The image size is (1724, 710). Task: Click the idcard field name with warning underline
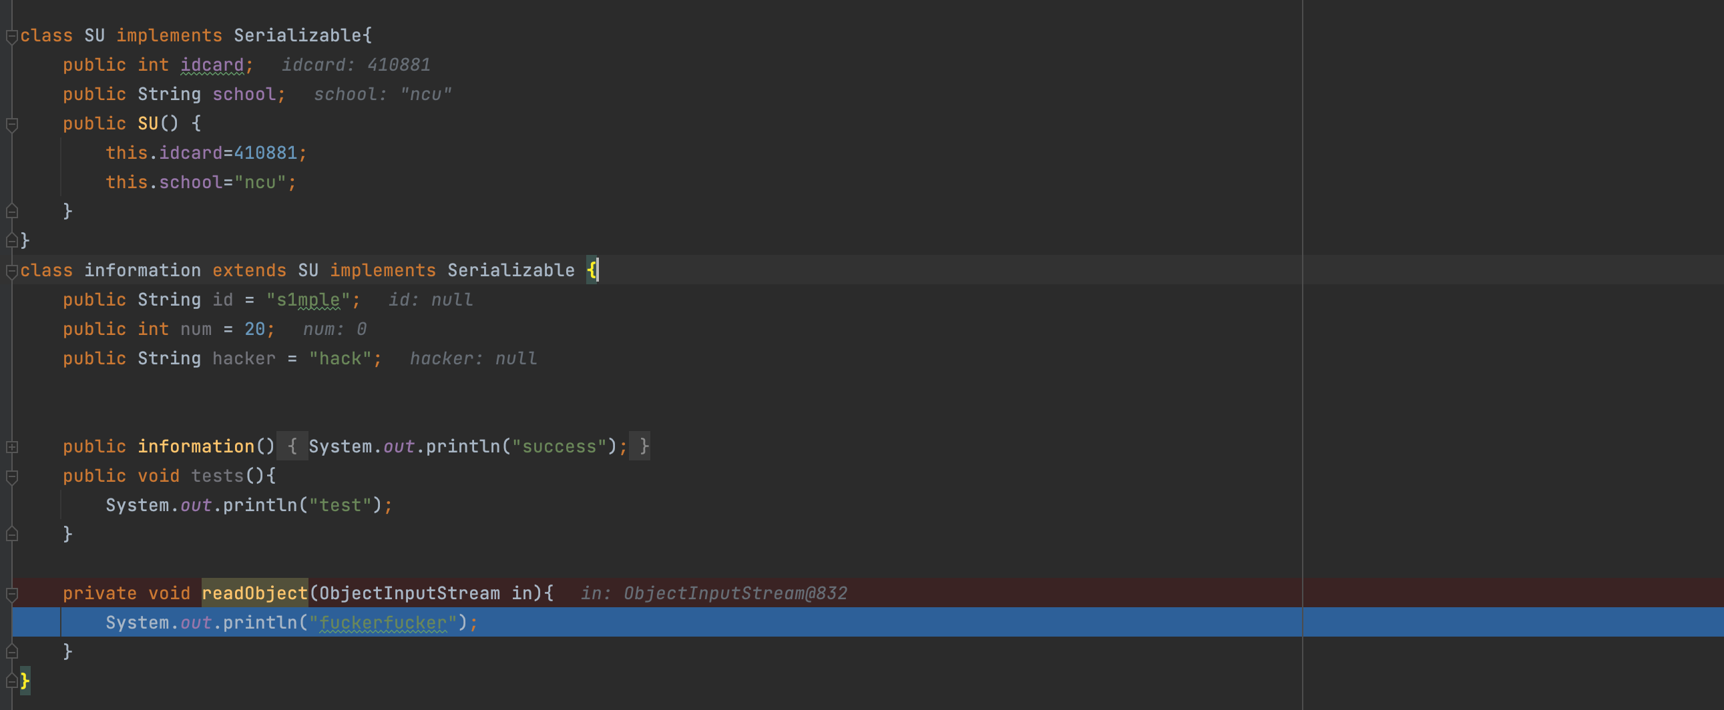coord(212,65)
